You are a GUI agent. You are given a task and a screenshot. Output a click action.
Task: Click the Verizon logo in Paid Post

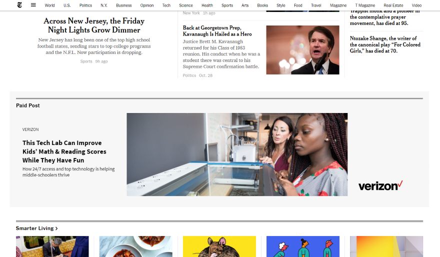tap(380, 185)
